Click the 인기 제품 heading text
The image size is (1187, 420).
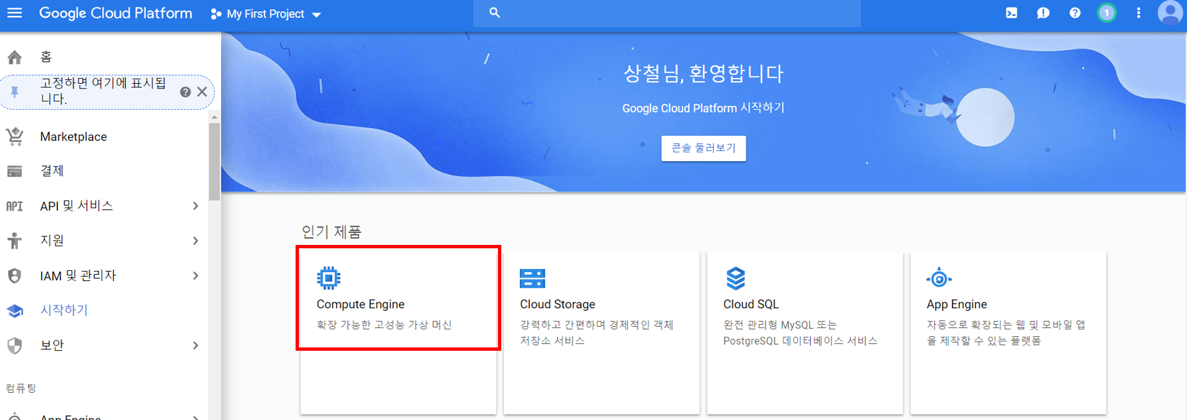tap(332, 232)
